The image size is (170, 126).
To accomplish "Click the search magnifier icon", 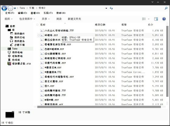I will [166, 8].
